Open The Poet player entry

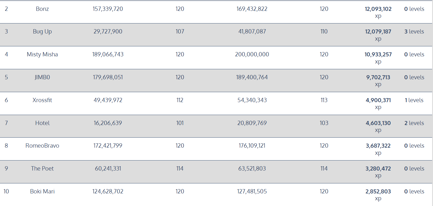[x=42, y=169]
